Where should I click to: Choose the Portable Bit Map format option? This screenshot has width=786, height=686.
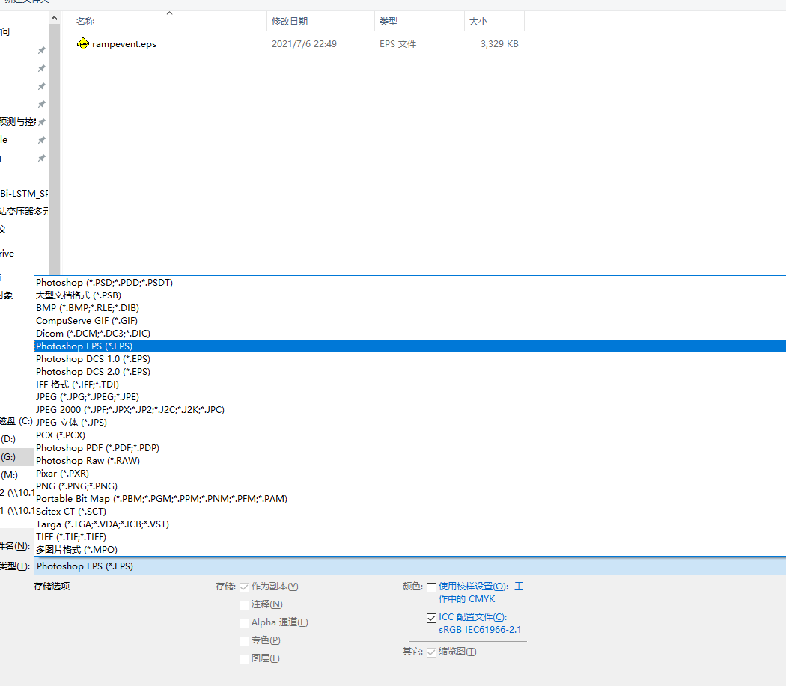click(x=410, y=498)
